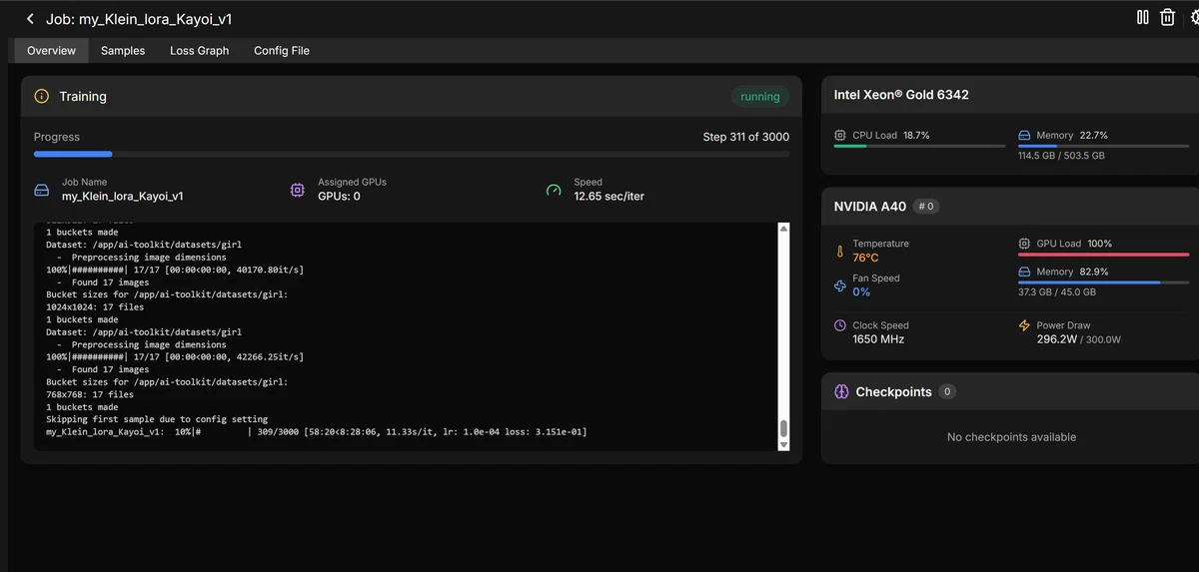The height and width of the screenshot is (572, 1199).
Task: Click 'No checkpoints available' text
Action: tap(1011, 437)
